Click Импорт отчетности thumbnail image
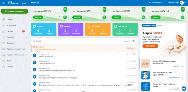 [146, 86]
